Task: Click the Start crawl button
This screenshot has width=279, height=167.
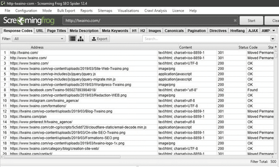Action: [x=251, y=21]
